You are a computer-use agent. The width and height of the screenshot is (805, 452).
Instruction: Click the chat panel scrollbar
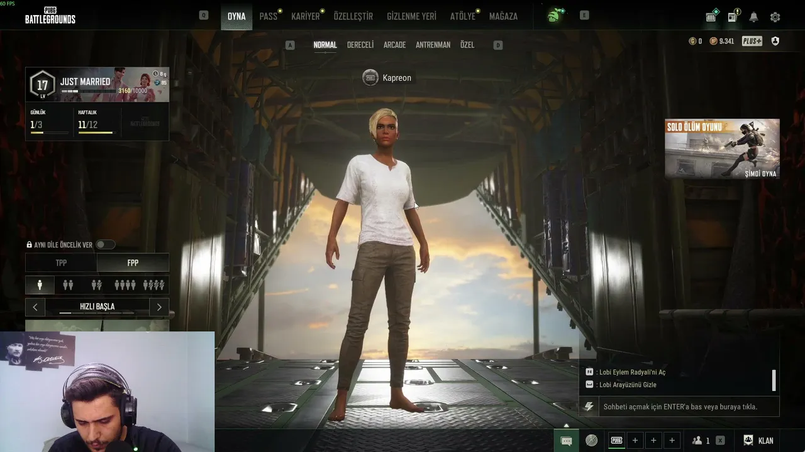click(x=774, y=380)
